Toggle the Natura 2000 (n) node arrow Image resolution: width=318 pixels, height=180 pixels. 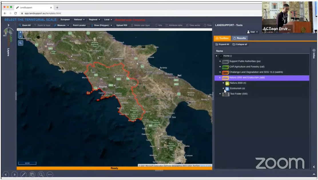tap(223, 83)
